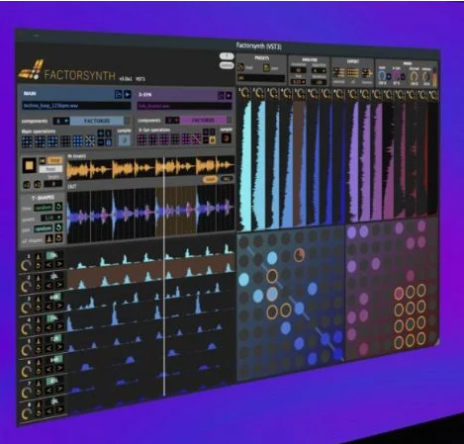Click the PRESETS load icon
The image size is (464, 444).
tap(241, 67)
